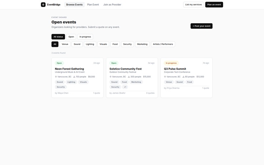This screenshot has height=165, width=264.
Task: Click Open status badge on Neon Forest Gathering
Action: tap(59, 63)
